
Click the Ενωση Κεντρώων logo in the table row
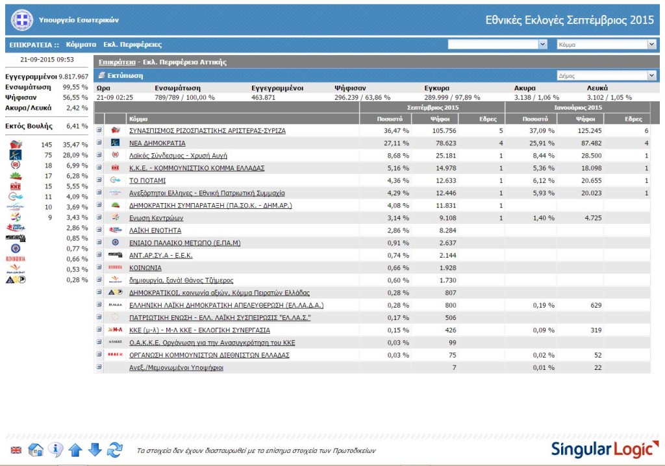pos(116,217)
